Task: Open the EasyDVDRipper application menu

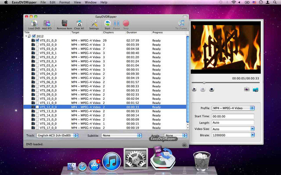Action: 24,2
